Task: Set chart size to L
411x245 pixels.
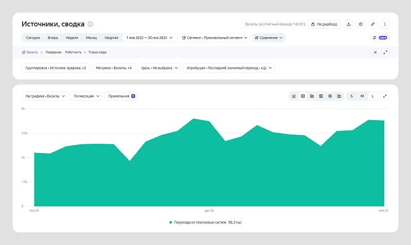Action: point(372,96)
